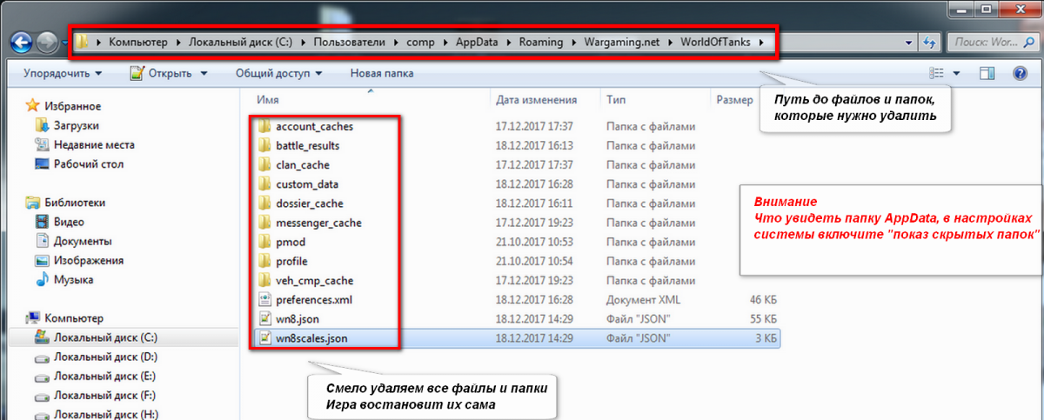Open the Документы library
Screen dimensions: 1044x420
(83, 241)
